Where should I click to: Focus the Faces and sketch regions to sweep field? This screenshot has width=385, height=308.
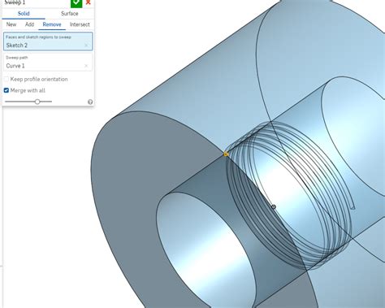coord(48,41)
